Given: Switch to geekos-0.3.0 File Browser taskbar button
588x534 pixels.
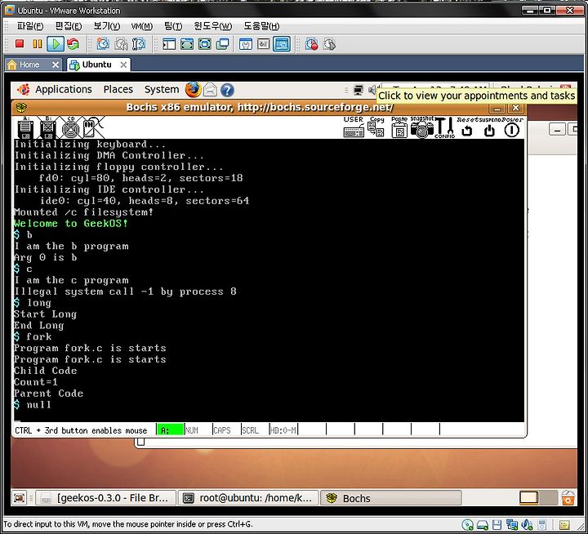Looking at the screenshot, I should 105,498.
